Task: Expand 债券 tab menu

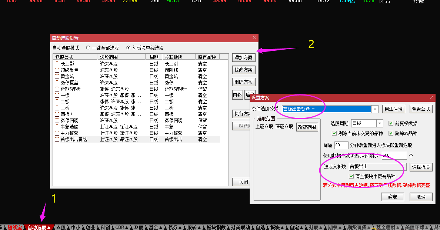Action: pyautogui.click(x=180, y=227)
